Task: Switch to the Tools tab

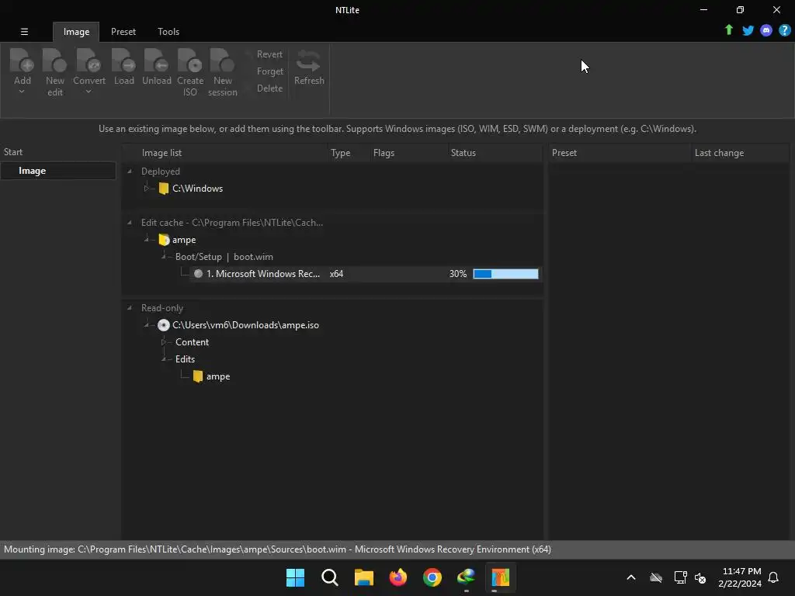Action: coord(168,32)
